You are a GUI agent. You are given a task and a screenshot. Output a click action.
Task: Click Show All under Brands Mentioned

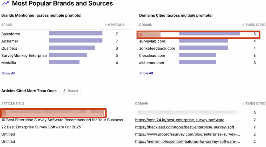click(8, 73)
